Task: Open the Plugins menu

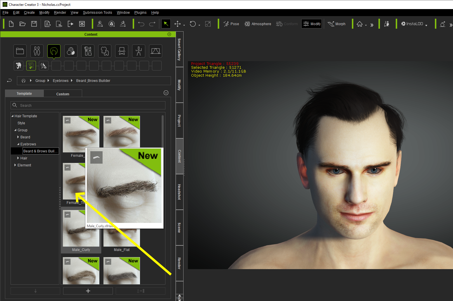Action: pyautogui.click(x=141, y=13)
